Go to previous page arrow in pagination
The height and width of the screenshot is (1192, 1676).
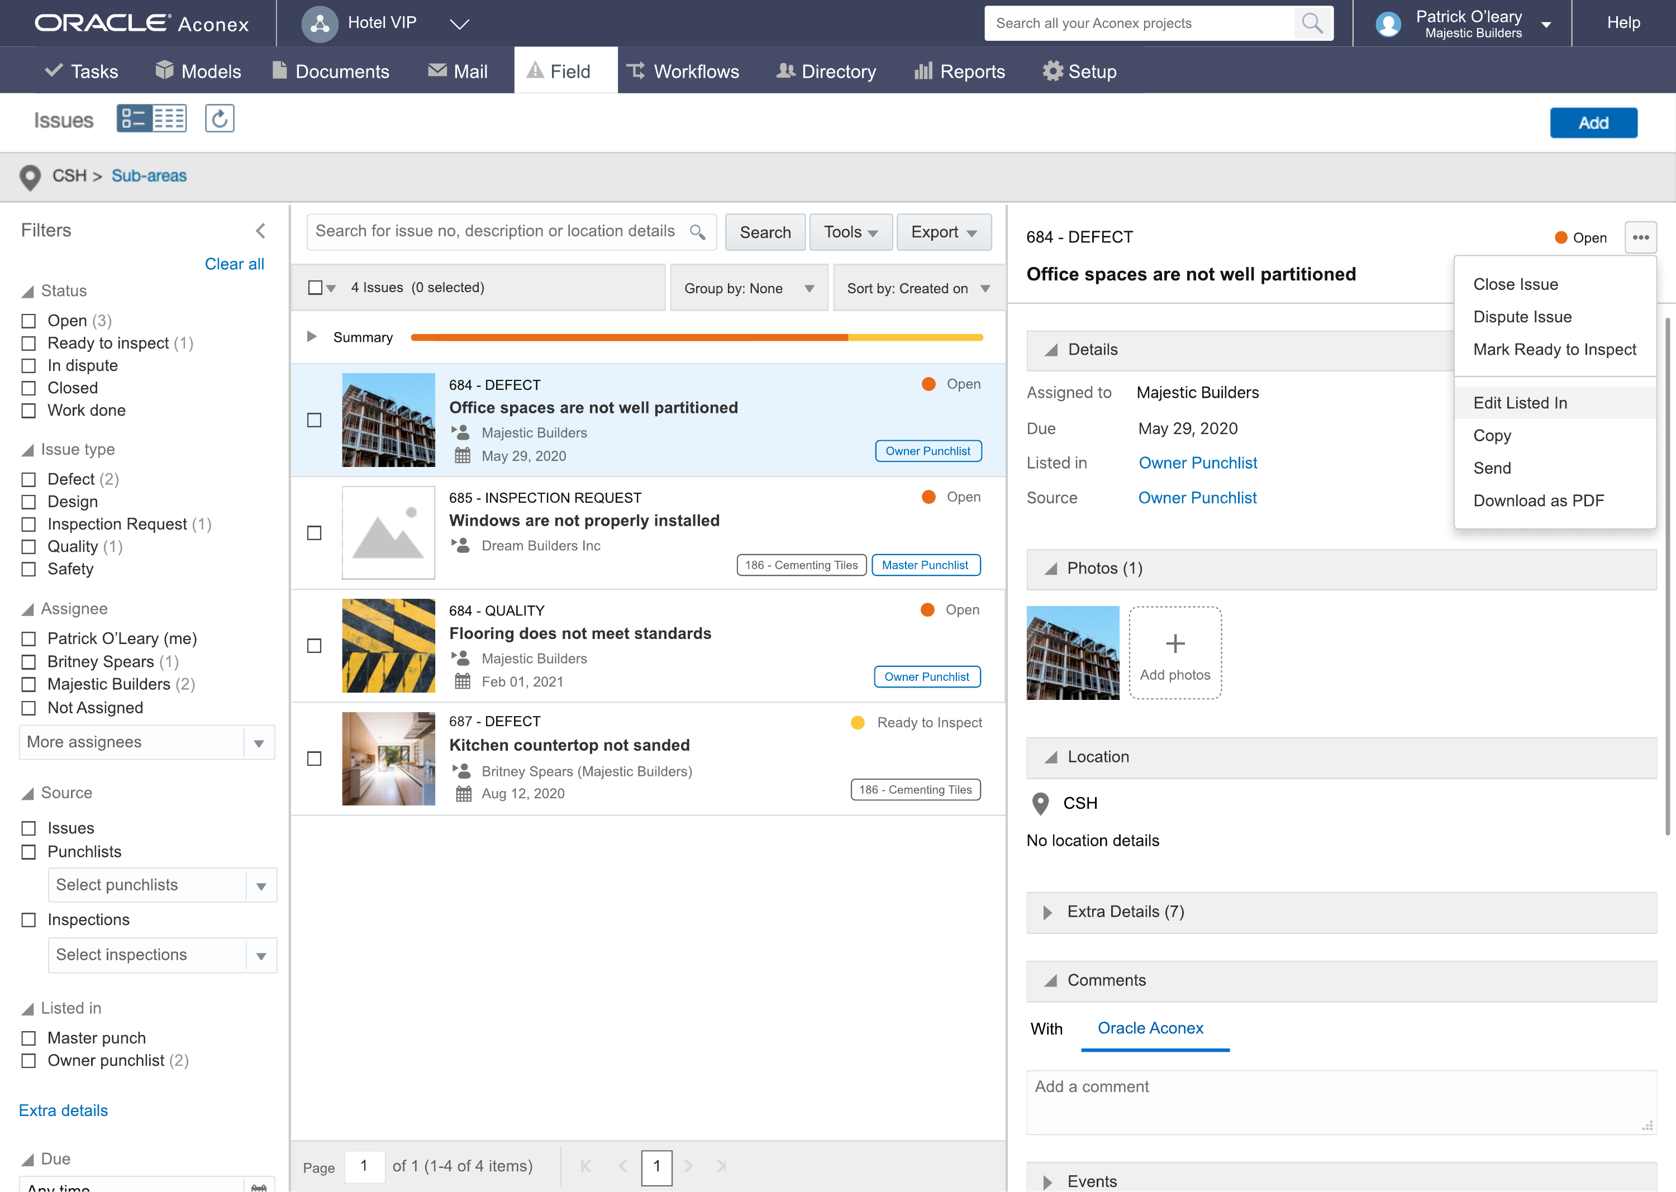(622, 1166)
